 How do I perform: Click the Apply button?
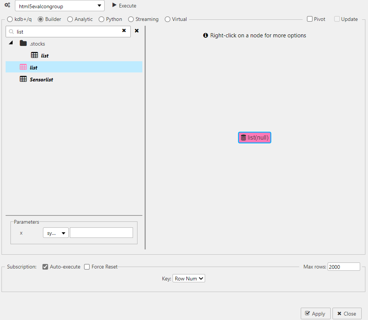pyautogui.click(x=315, y=314)
